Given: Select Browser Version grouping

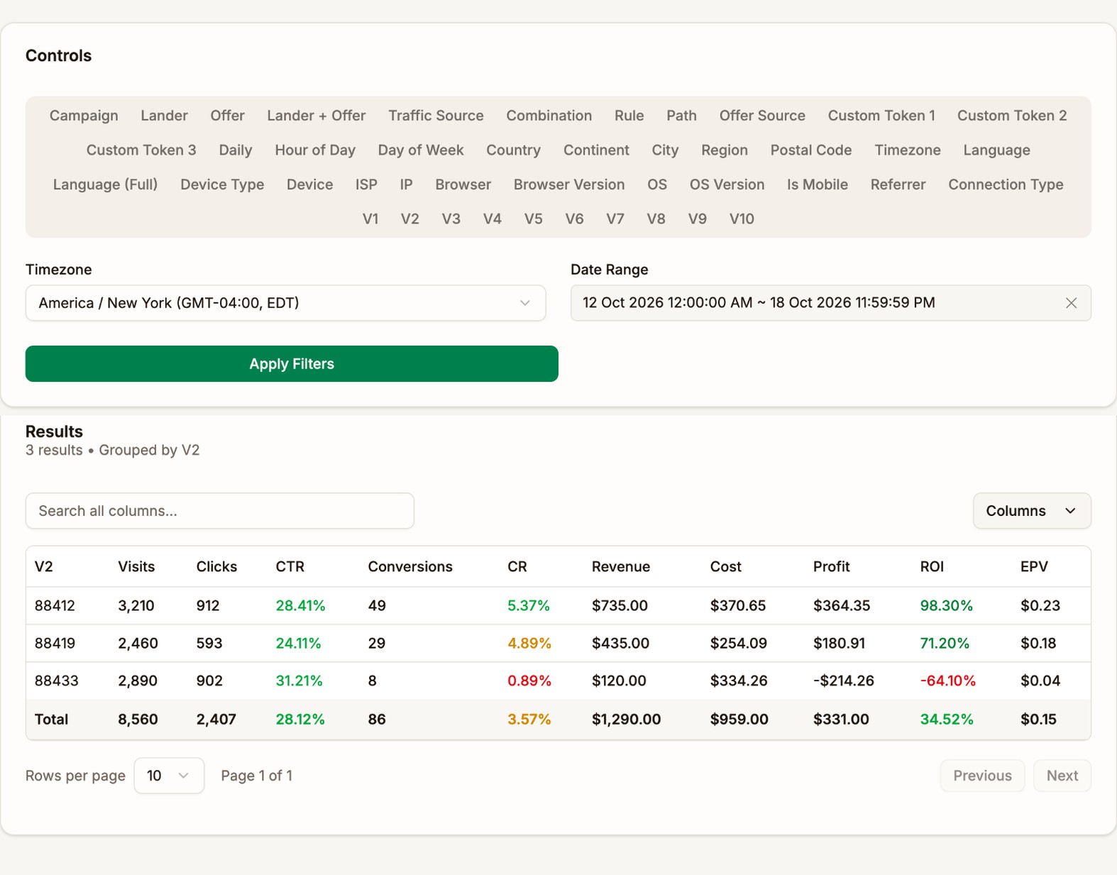Looking at the screenshot, I should pos(569,185).
